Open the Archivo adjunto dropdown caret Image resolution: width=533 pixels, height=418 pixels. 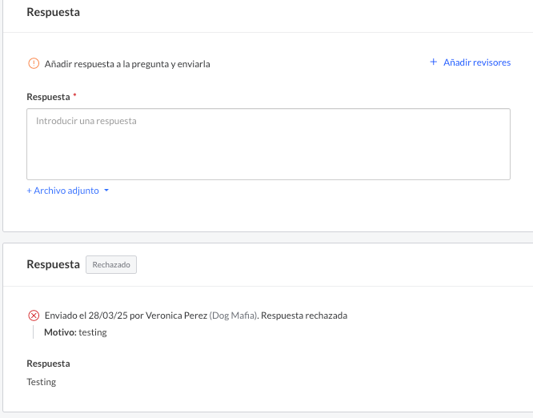(106, 191)
